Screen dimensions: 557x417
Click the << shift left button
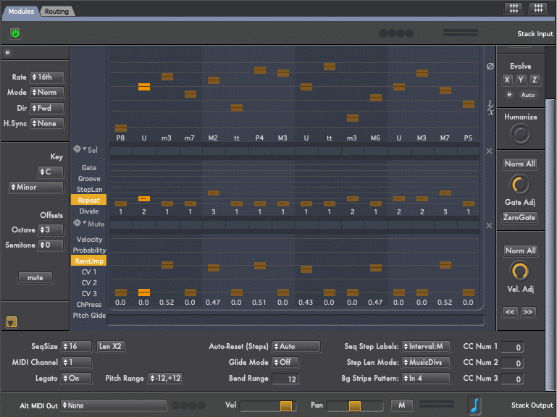coord(510,312)
